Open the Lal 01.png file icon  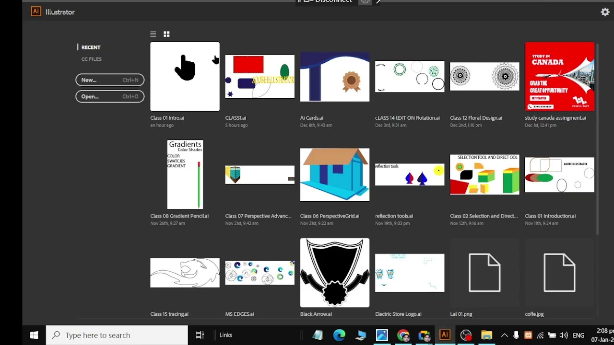coord(484,273)
